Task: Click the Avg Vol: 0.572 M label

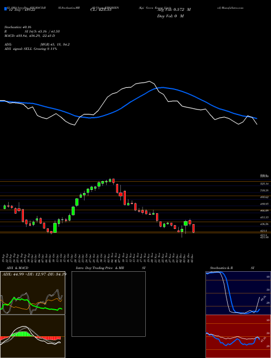Action: click(x=174, y=10)
